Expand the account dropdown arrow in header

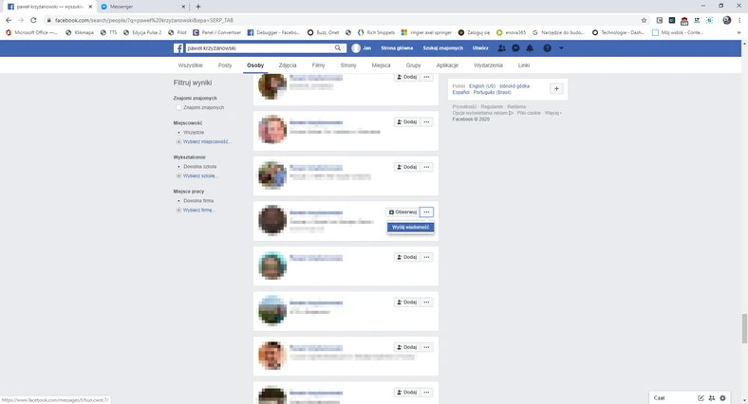coord(561,48)
